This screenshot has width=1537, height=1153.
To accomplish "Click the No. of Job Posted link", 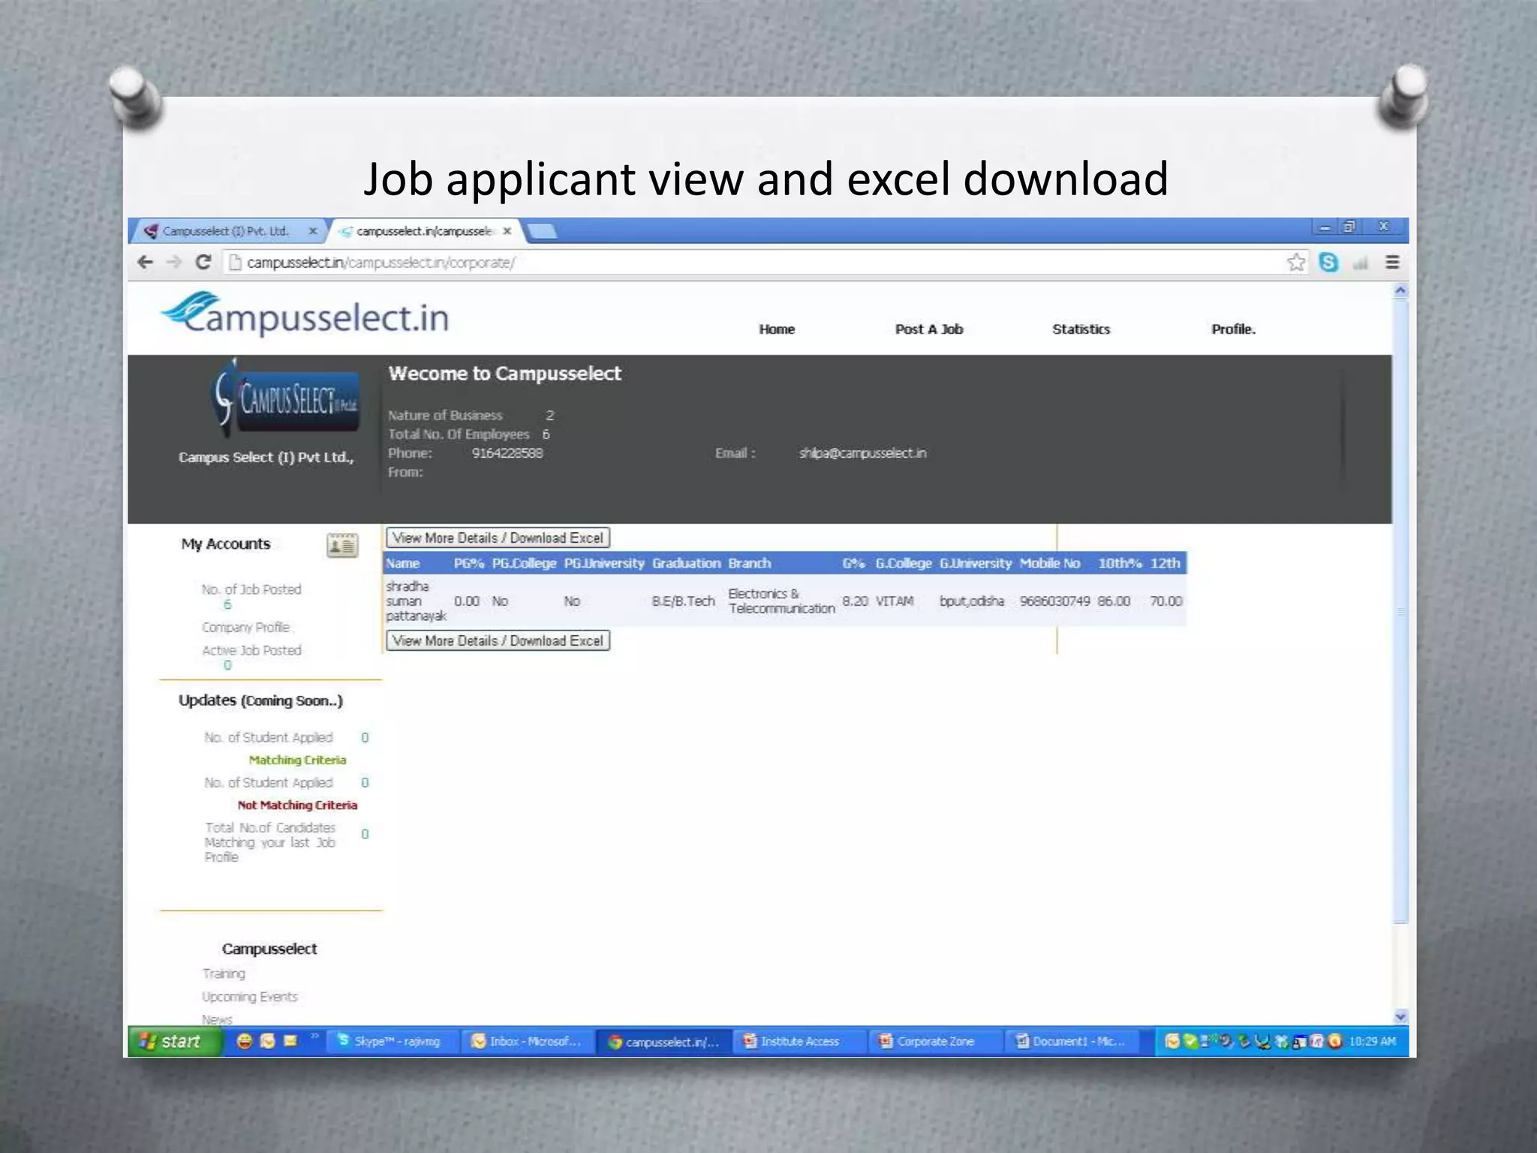I will 251,589.
